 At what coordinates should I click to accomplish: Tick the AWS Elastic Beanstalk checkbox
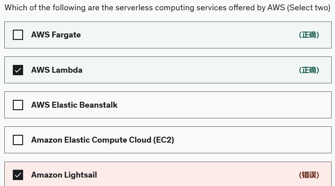click(x=18, y=105)
